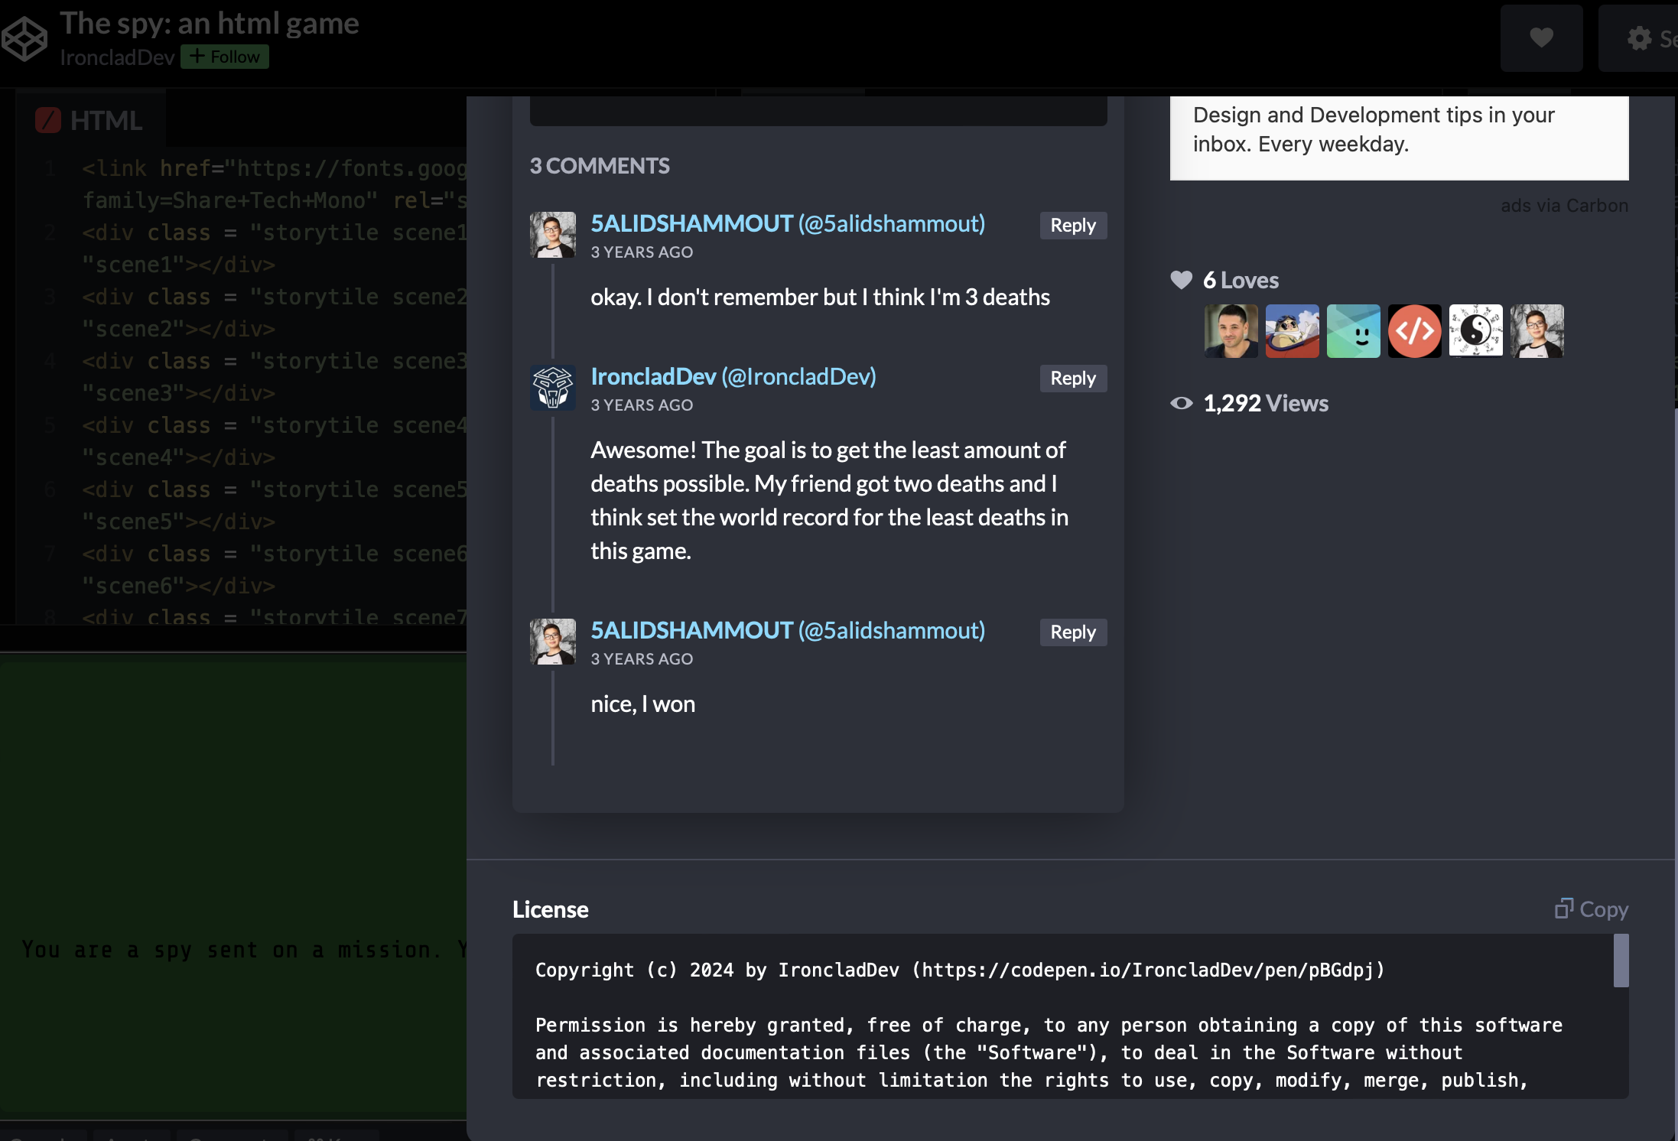Click the first man avatar in Loves
Screen dimensions: 1678x1141
1231,331
